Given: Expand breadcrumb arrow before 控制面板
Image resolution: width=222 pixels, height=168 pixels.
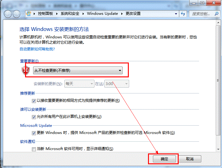Looking at the screenshot, I should tap(34, 14).
